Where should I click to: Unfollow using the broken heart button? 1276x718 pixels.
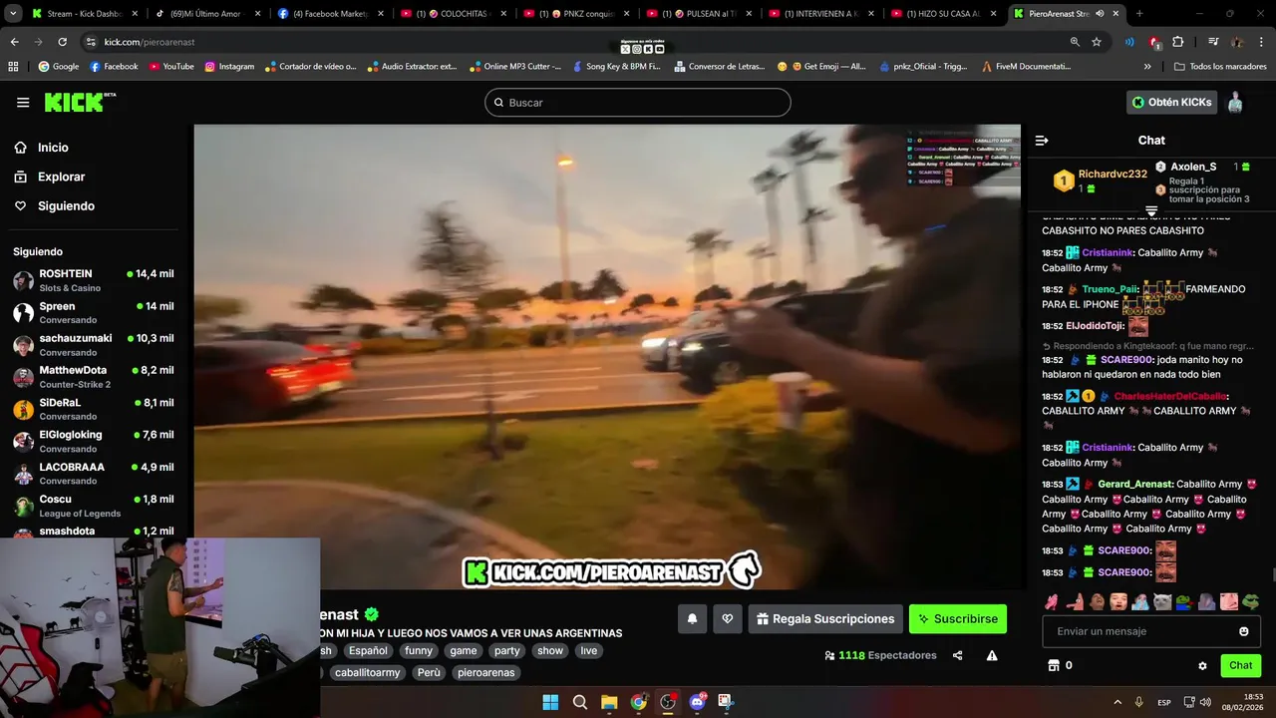click(x=728, y=619)
